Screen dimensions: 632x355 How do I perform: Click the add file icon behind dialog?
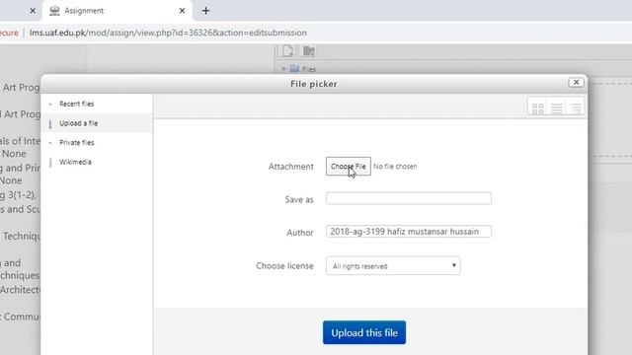point(287,51)
